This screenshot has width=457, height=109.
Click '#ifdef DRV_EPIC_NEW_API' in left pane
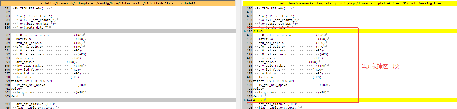click(x=32, y=81)
